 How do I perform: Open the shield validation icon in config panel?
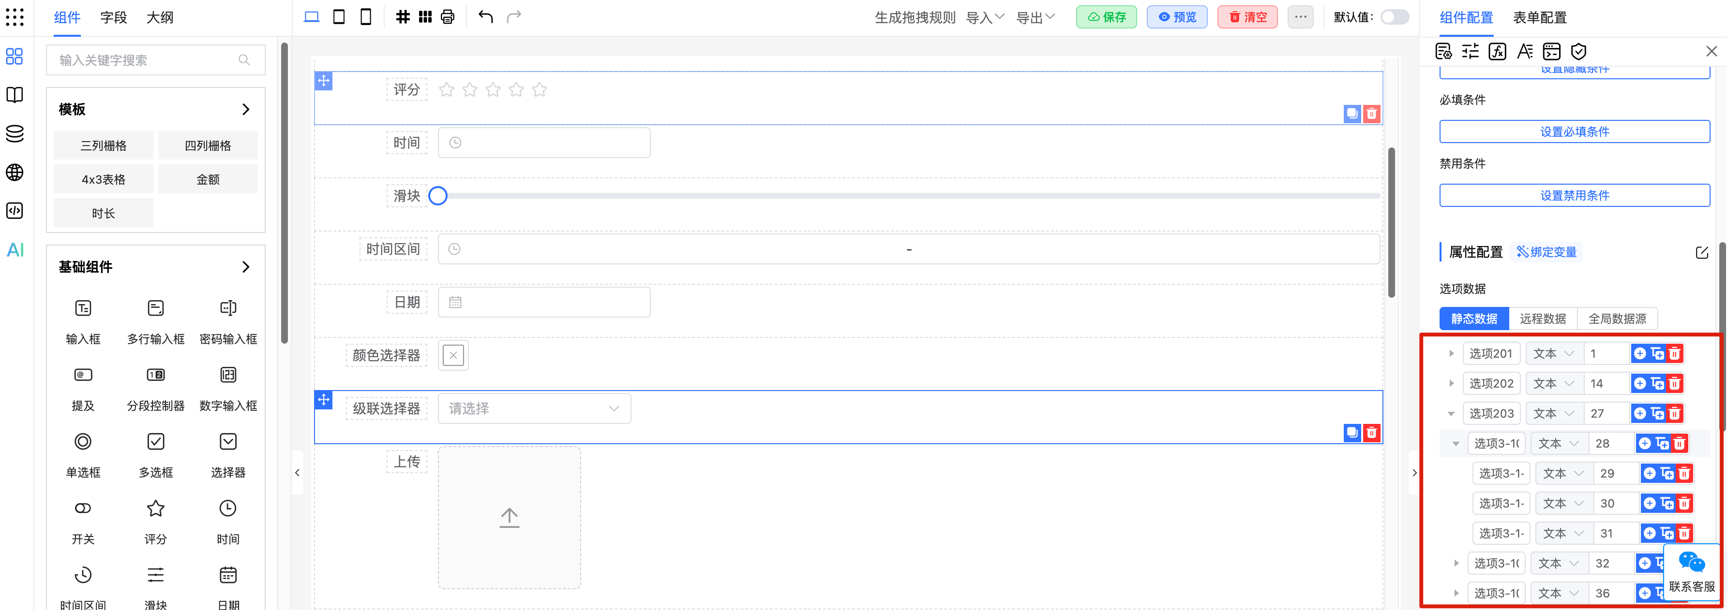pyautogui.click(x=1579, y=52)
